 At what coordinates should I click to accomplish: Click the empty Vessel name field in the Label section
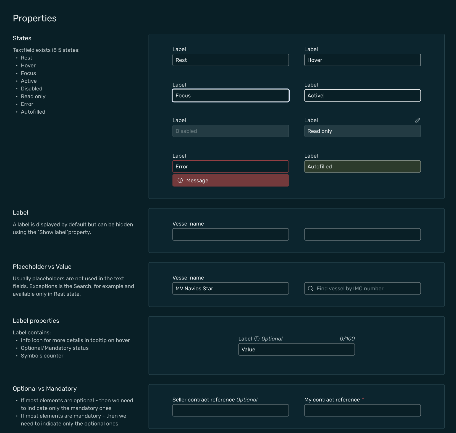pos(230,234)
